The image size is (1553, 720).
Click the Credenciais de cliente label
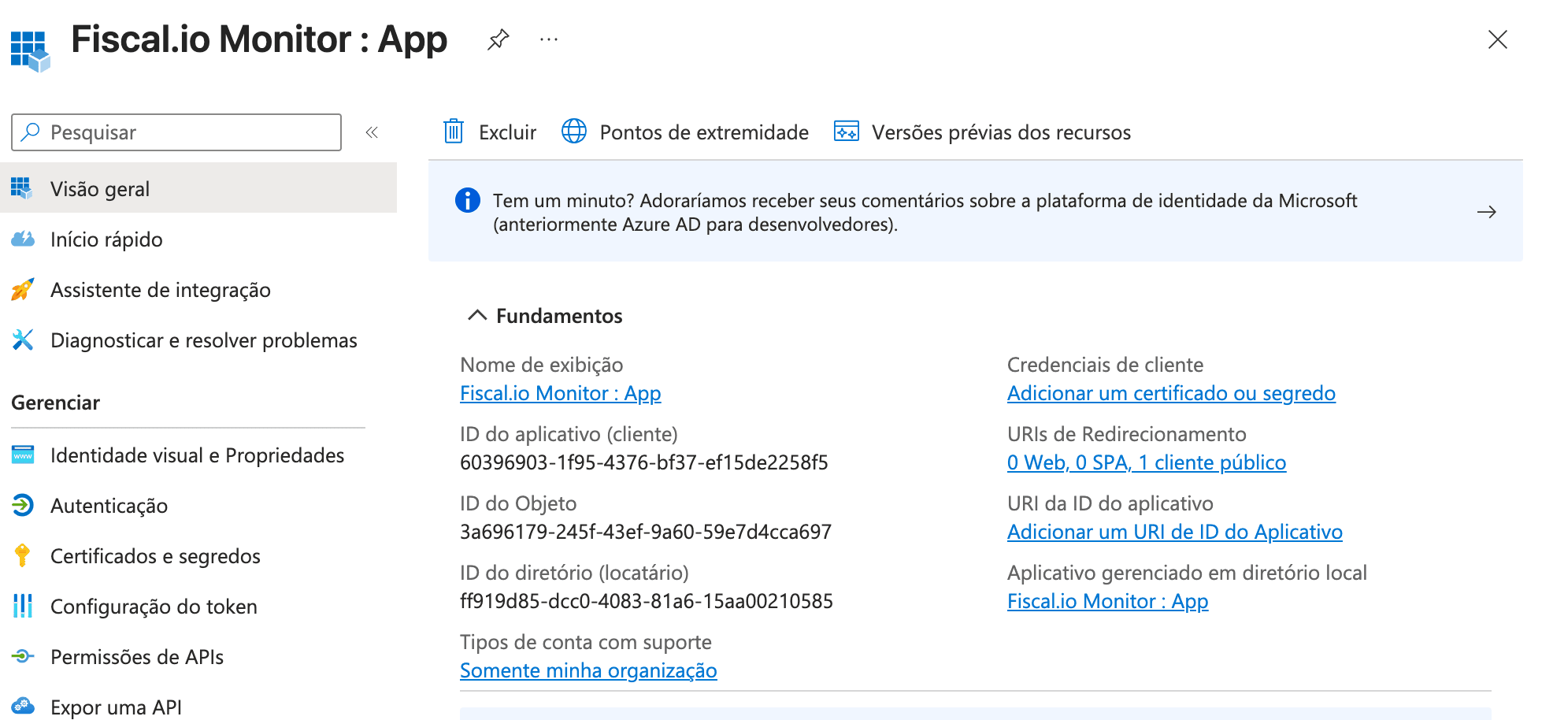[x=1105, y=365]
